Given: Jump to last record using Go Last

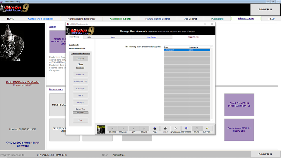Looking at the screenshot, I should tap(144, 128).
